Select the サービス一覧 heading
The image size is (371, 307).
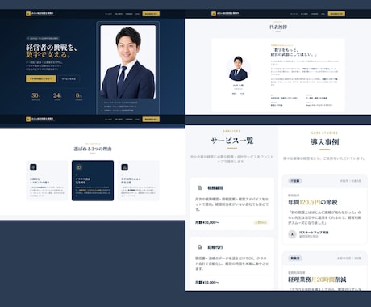231,141
